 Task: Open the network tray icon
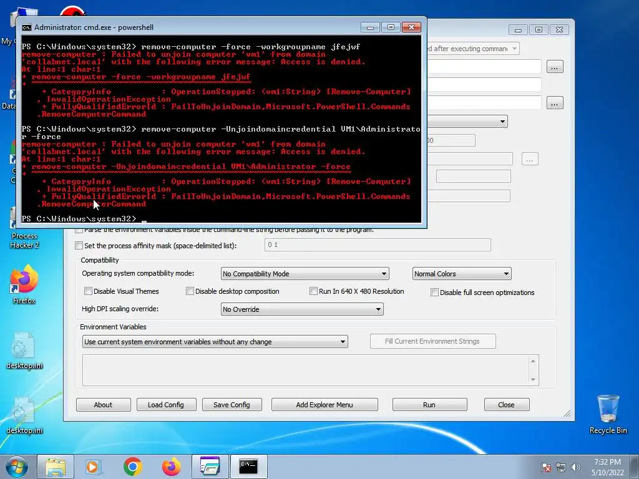pyautogui.click(x=561, y=467)
